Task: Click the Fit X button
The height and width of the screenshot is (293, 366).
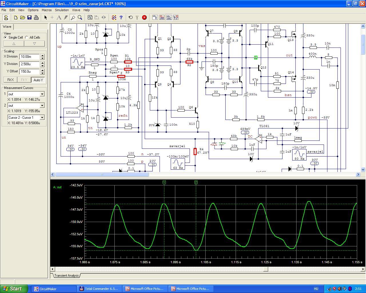Action: coord(10,80)
